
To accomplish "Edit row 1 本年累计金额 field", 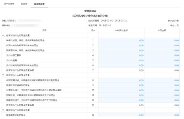I will pos(121,40).
